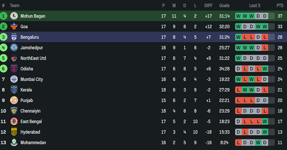Click the DIFF column header
Viewport: 287px width, 150px height.
point(208,6)
